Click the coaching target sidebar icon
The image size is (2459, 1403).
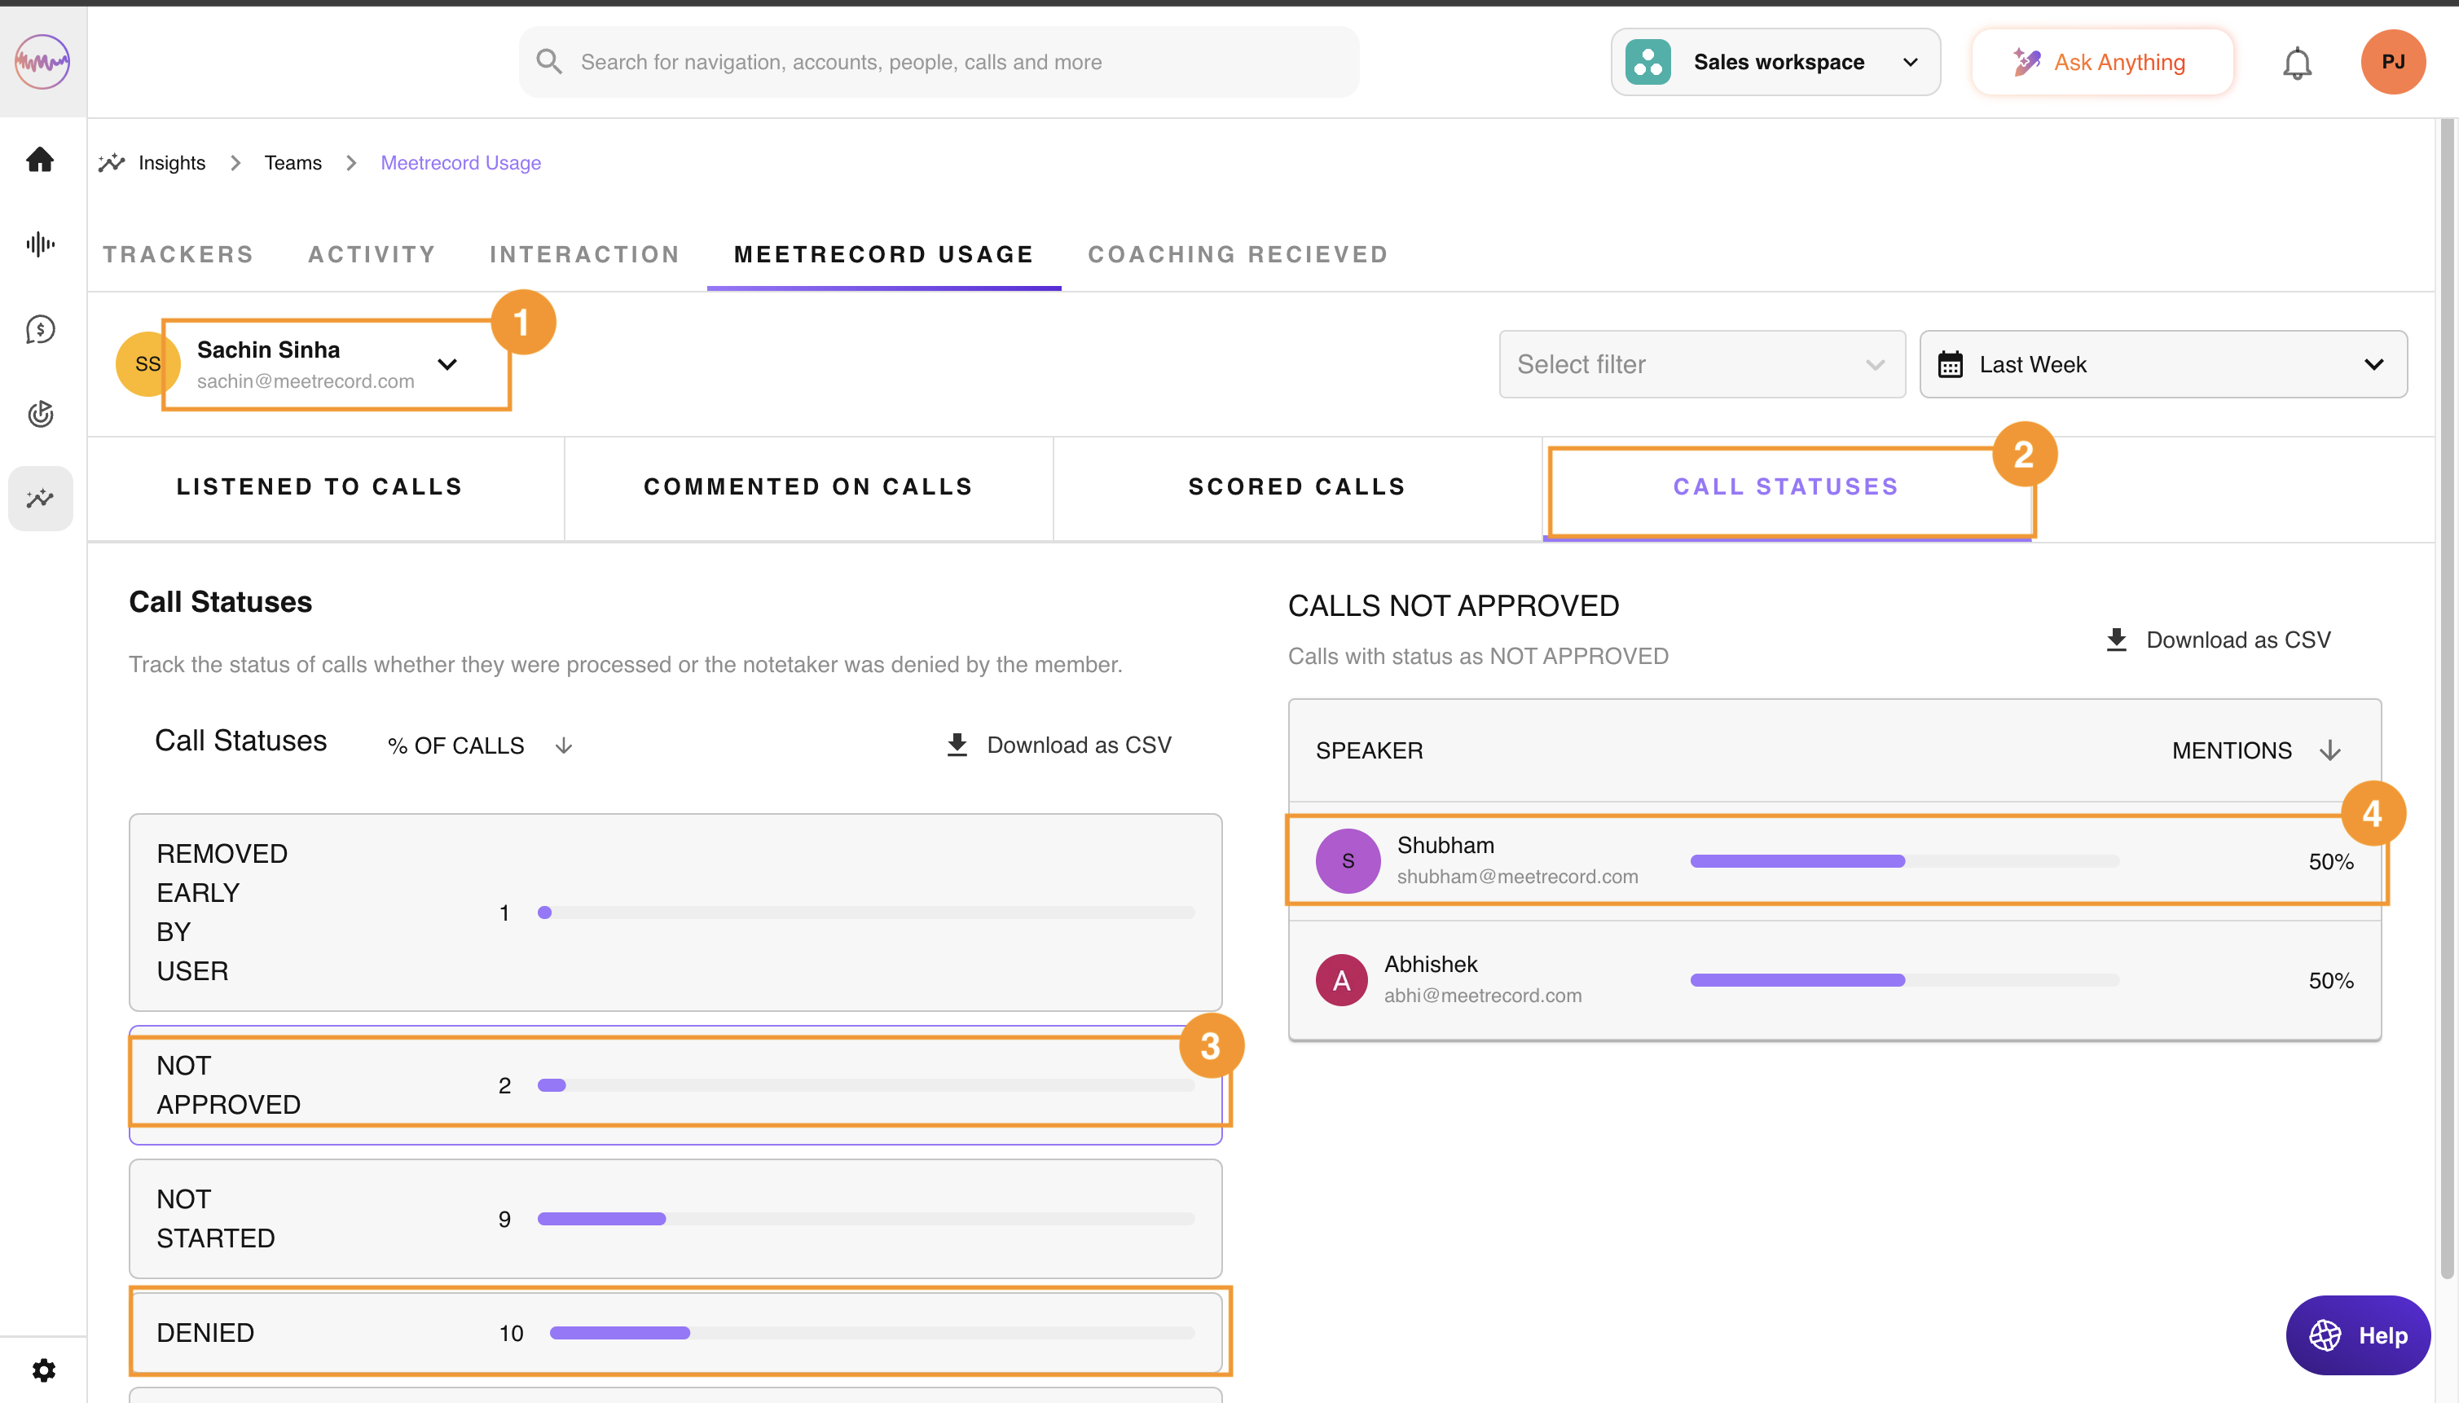point(39,415)
